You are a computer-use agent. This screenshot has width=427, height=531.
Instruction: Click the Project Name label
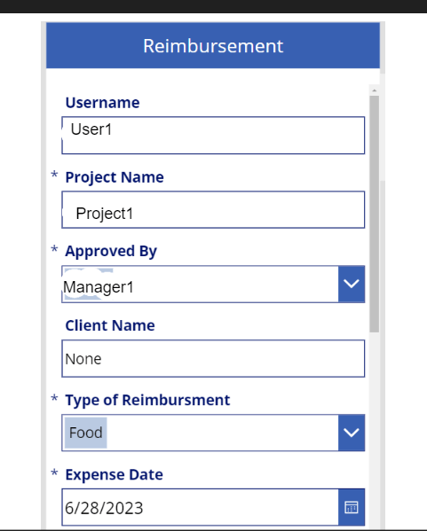115,177
